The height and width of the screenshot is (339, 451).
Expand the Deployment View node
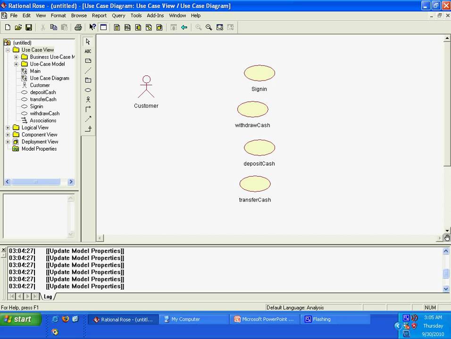(x=8, y=142)
